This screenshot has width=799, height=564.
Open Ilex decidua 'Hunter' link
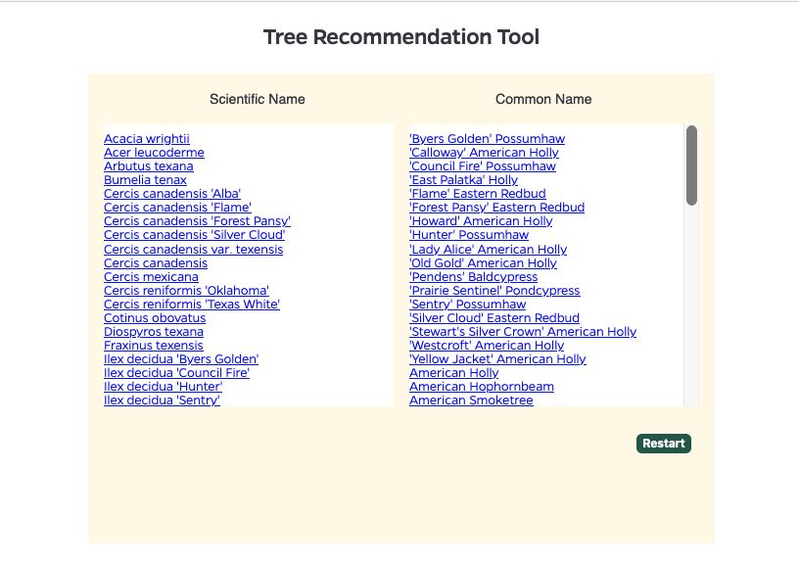click(163, 387)
